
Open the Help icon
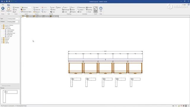pos(101,8)
